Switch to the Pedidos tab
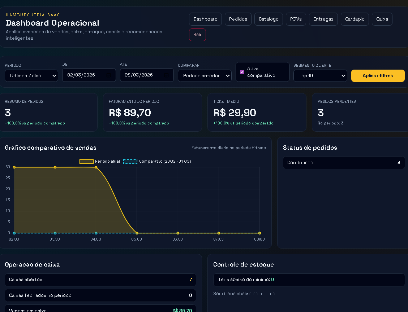 click(x=238, y=19)
